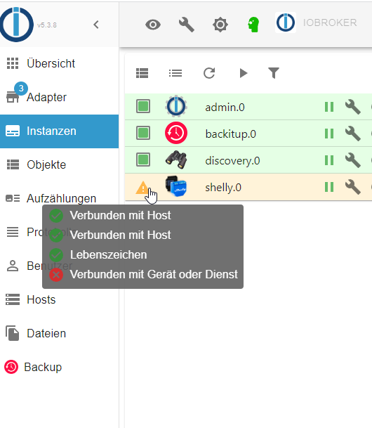Image resolution: width=372 pixels, height=428 pixels.
Task: Toggle the green expert mode head icon
Action: 253,25
